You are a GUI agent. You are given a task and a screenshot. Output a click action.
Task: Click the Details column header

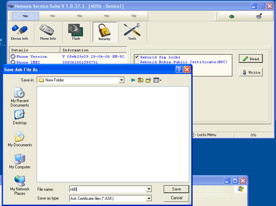[35, 50]
